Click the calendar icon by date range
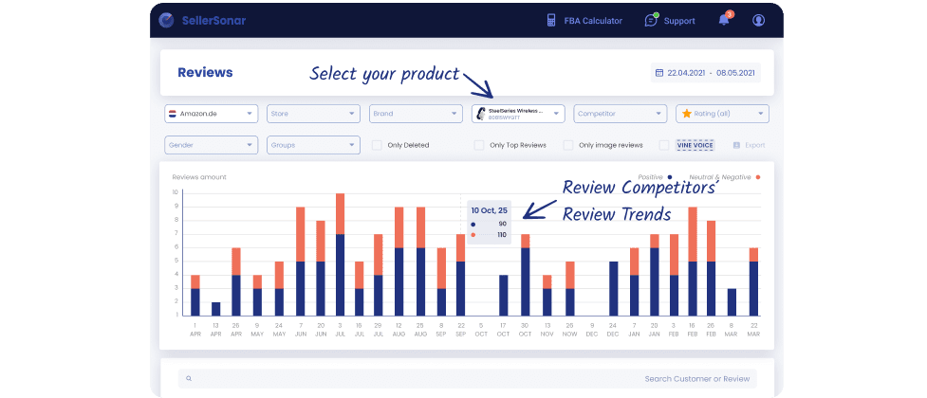927x398 pixels. (658, 73)
